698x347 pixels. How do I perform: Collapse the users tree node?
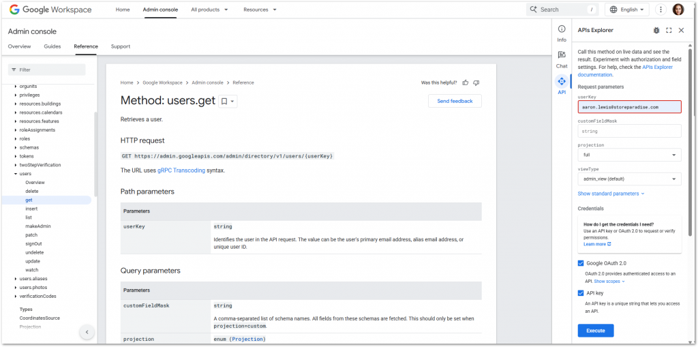coord(16,174)
